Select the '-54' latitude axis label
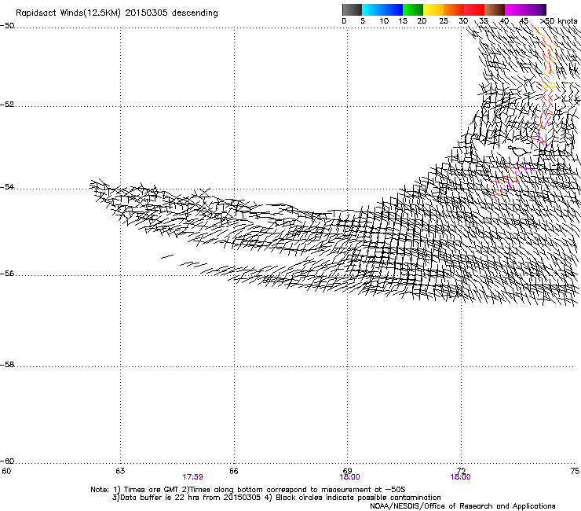The width and height of the screenshot is (581, 511). (x=7, y=186)
